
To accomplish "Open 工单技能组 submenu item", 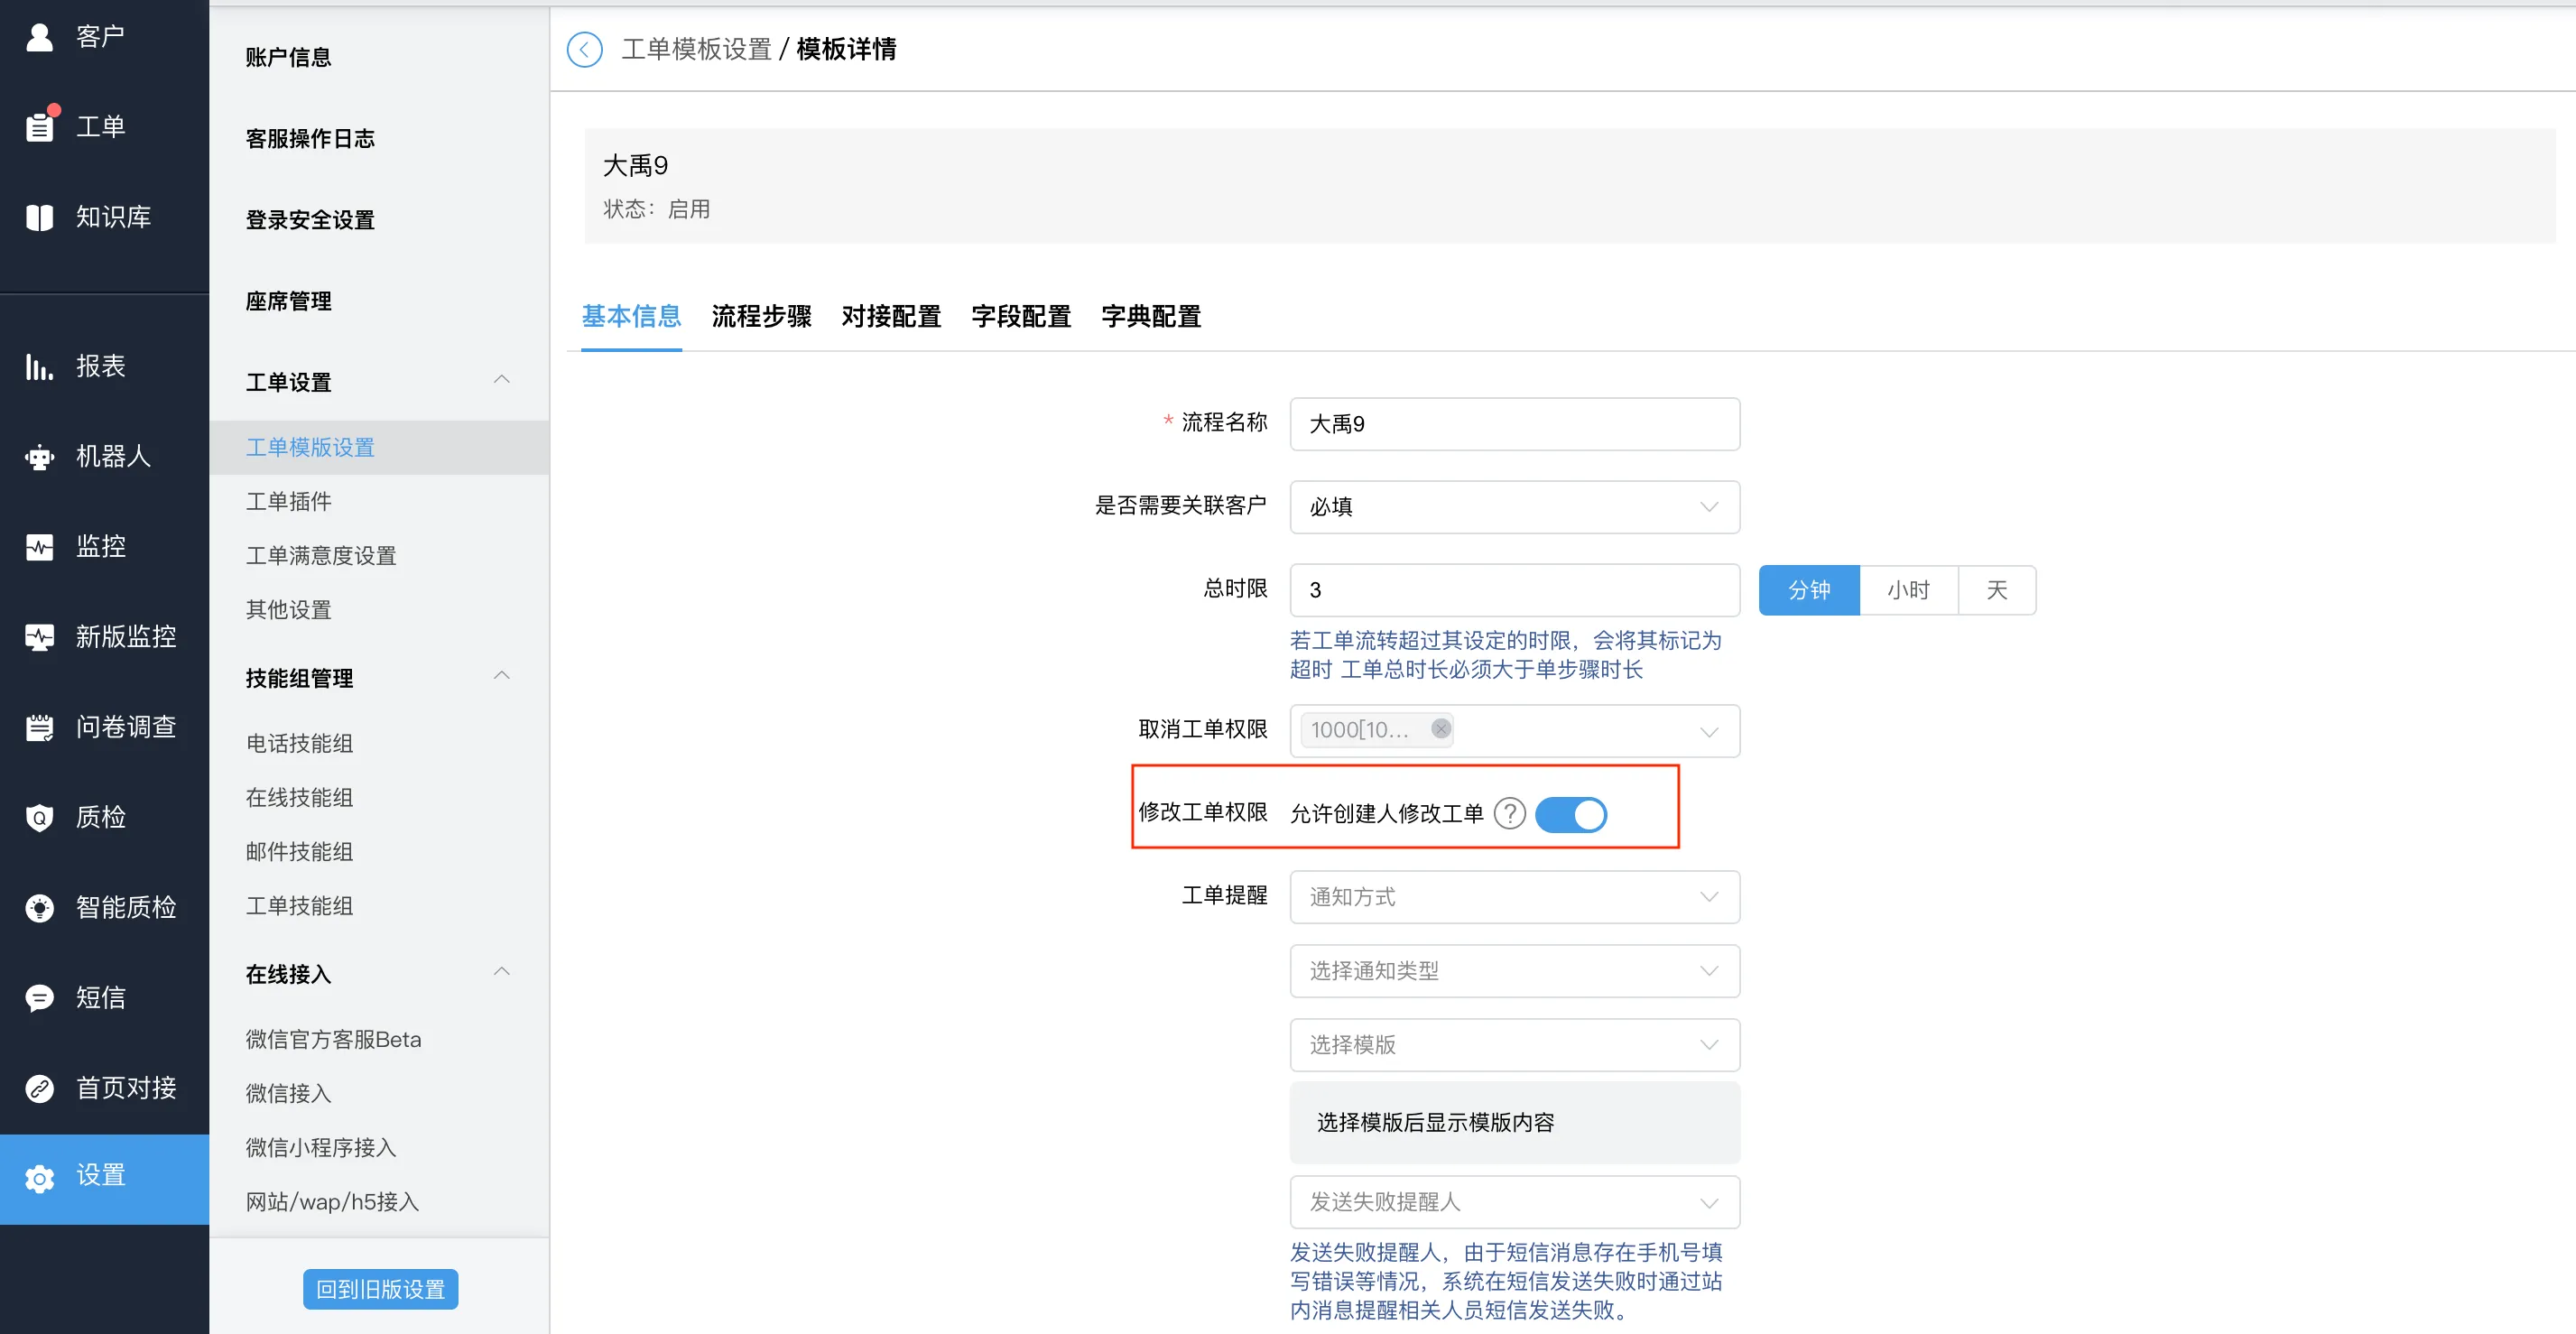I will (299, 905).
